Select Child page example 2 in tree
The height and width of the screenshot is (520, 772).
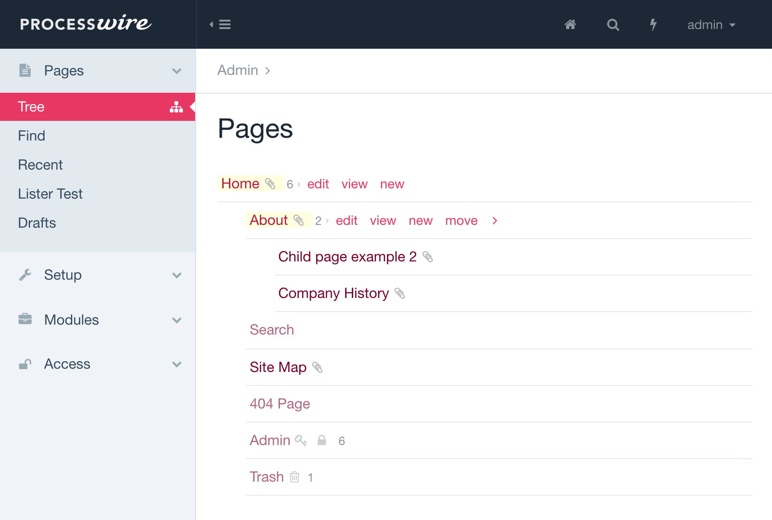(x=348, y=257)
